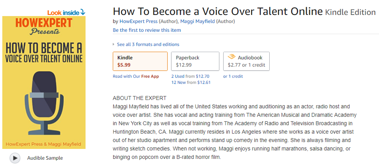
Task: Open See all 3 formats and editions link
Action: (148, 45)
